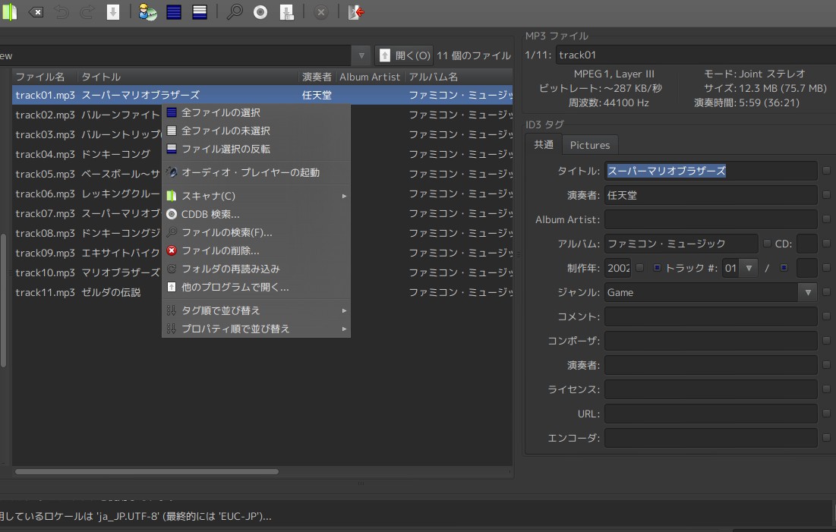The height and width of the screenshot is (532, 836).
Task: Click the grayed round stop toolbar icon
Action: pyautogui.click(x=320, y=12)
